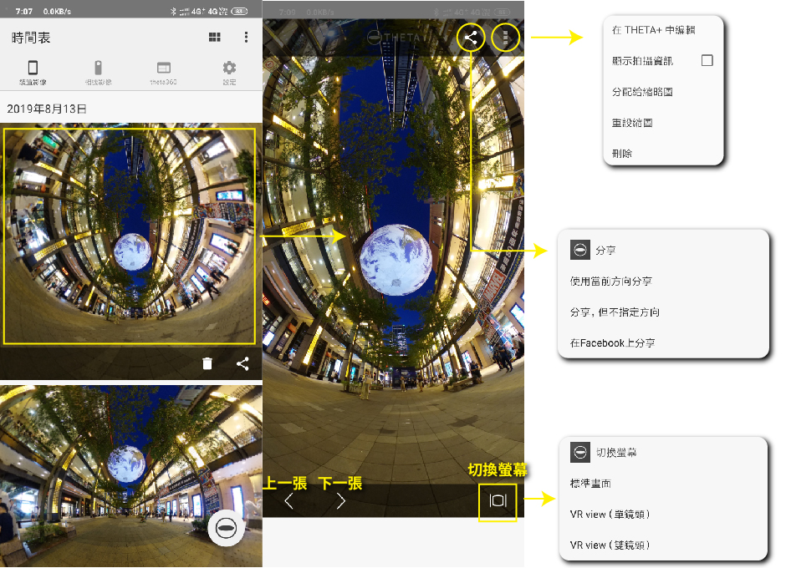
Task: Tap the round THETA shooting button
Action: pyautogui.click(x=226, y=528)
